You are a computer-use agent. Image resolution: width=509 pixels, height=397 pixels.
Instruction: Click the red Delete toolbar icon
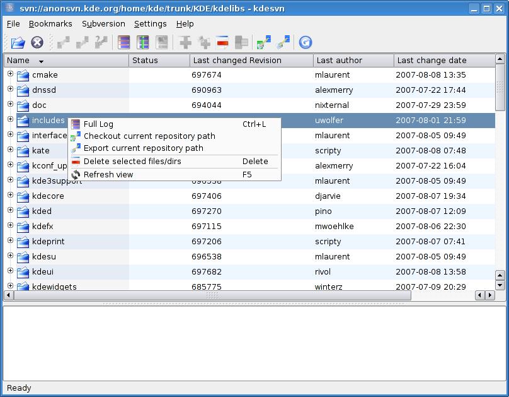tap(223, 42)
